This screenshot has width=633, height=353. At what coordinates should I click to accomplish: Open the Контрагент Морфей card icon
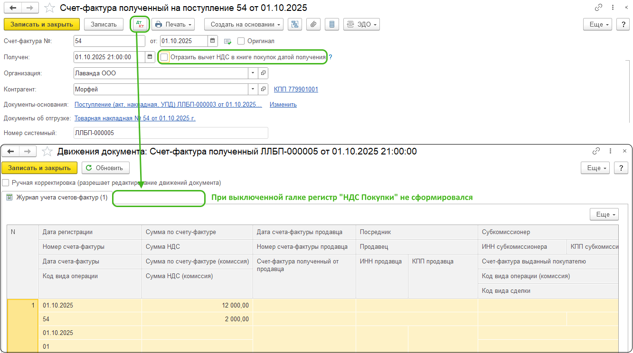263,89
